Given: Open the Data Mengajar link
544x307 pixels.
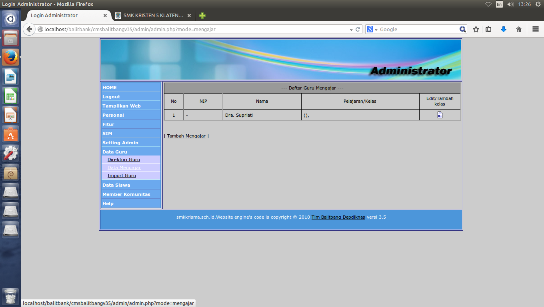Looking at the screenshot, I should click(124, 167).
